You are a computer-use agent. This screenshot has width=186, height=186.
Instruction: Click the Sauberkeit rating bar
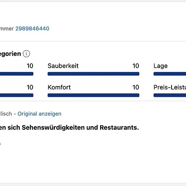(x=93, y=74)
